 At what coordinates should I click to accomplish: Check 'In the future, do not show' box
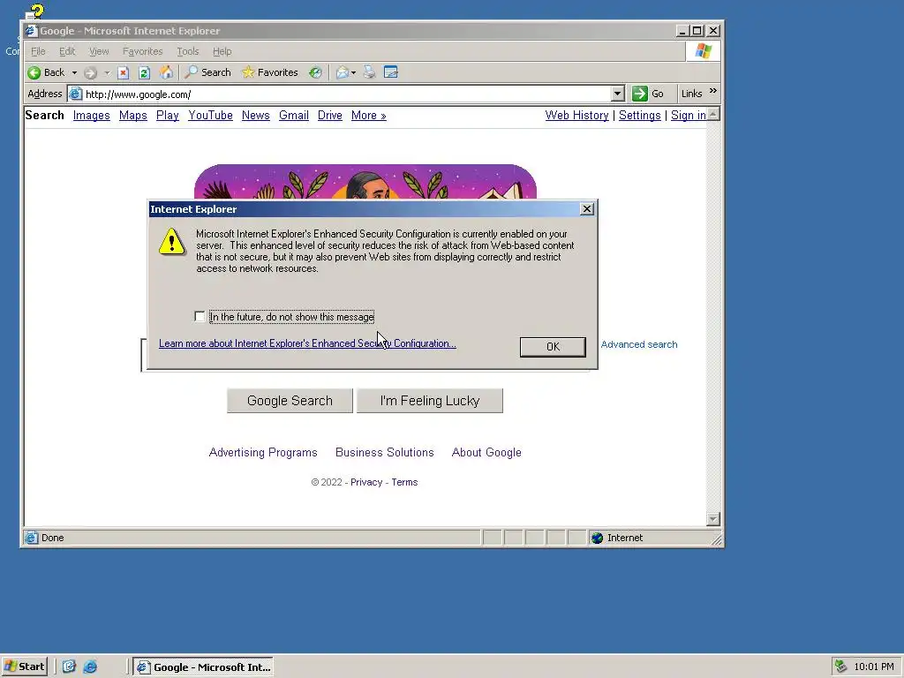pos(200,317)
